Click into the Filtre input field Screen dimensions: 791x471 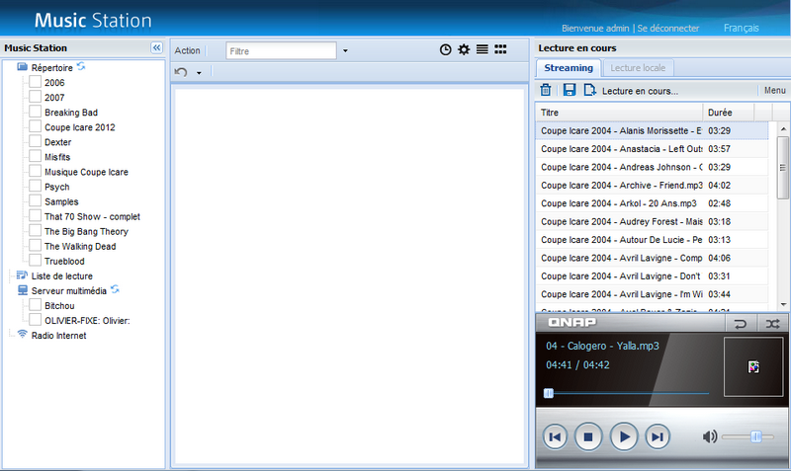tap(281, 51)
